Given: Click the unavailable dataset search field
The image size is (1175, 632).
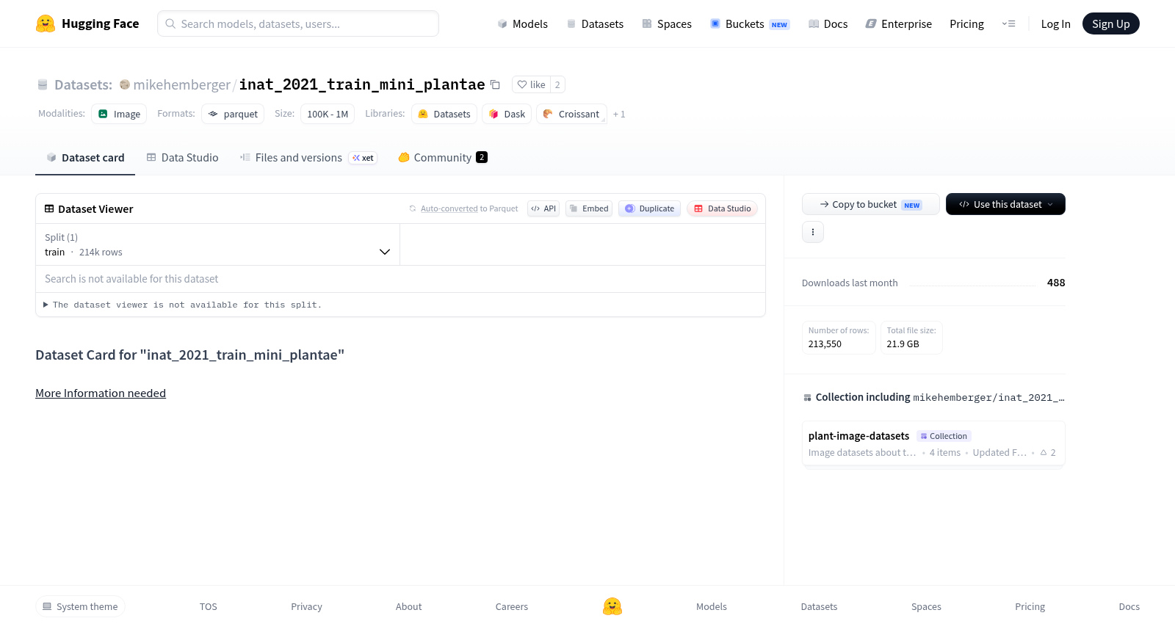Looking at the screenshot, I should pos(400,279).
